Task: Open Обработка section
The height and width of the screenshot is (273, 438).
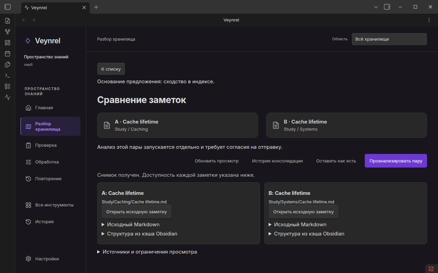Action: click(x=50, y=162)
